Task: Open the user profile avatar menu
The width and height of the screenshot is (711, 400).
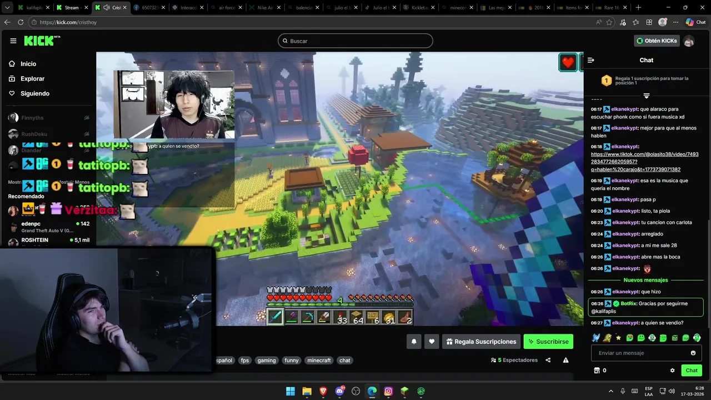Action: [x=689, y=41]
